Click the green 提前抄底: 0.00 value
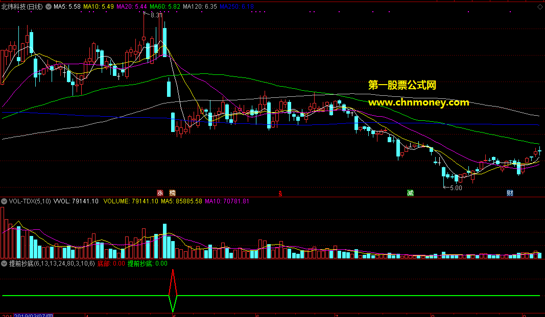545x317 pixels. (148, 263)
